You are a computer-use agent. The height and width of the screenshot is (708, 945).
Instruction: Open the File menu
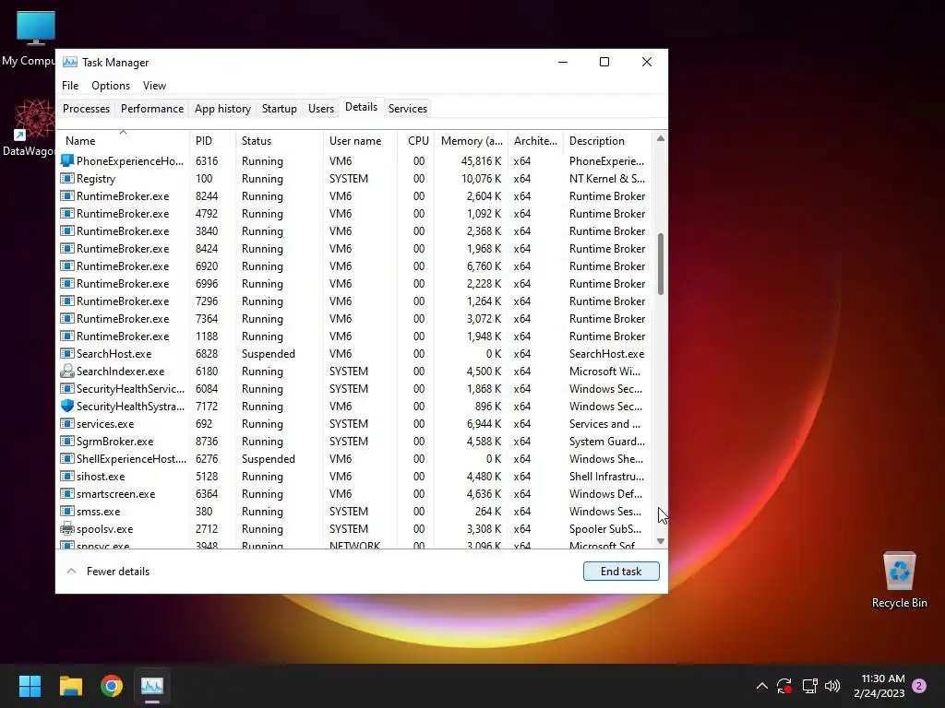(x=70, y=86)
